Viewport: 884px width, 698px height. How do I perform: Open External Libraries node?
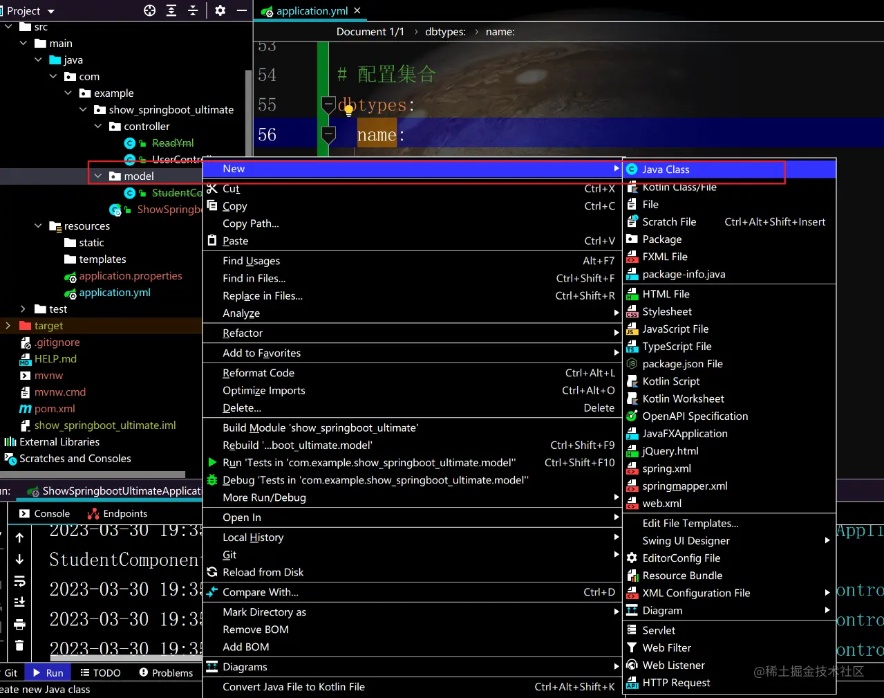point(59,441)
